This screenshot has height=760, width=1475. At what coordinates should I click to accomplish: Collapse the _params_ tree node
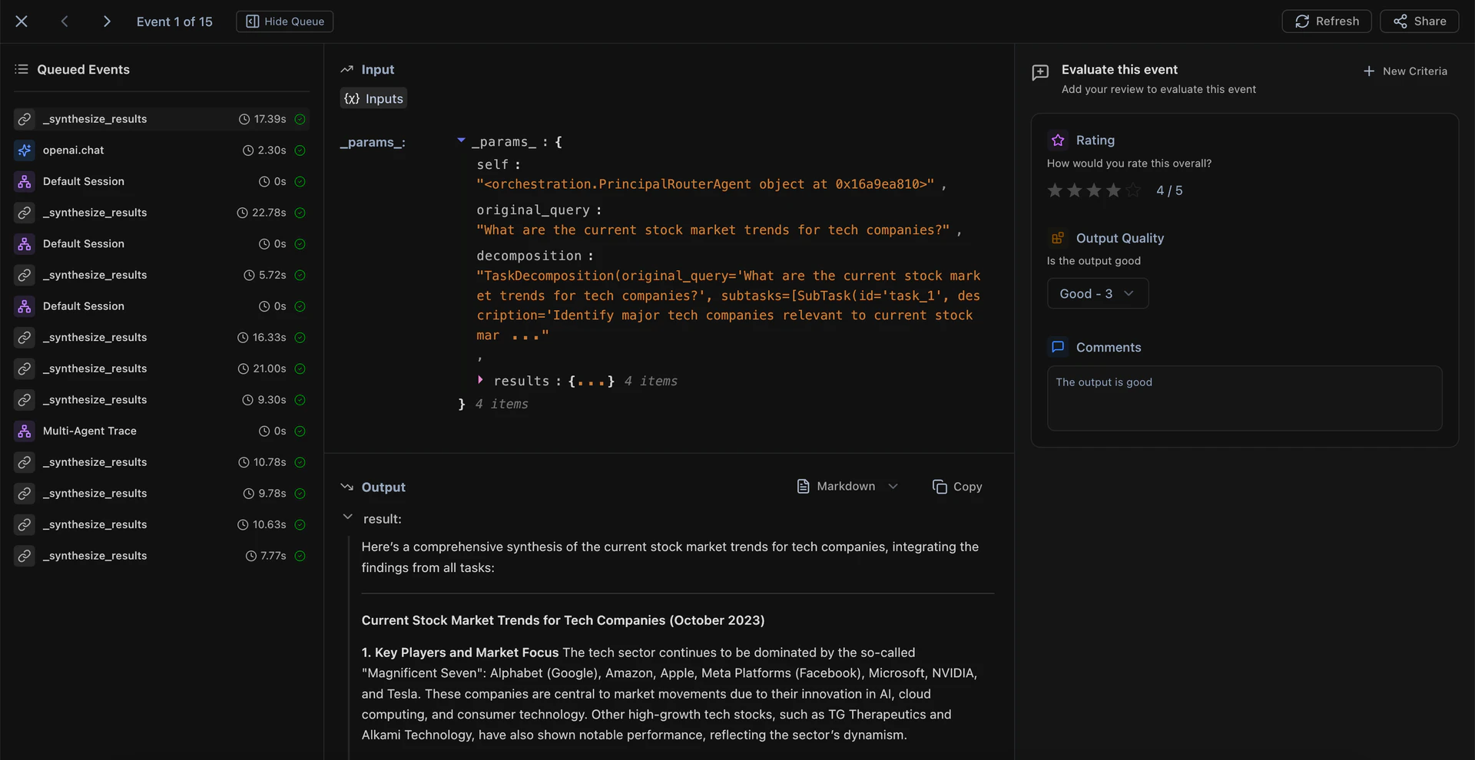click(x=461, y=140)
